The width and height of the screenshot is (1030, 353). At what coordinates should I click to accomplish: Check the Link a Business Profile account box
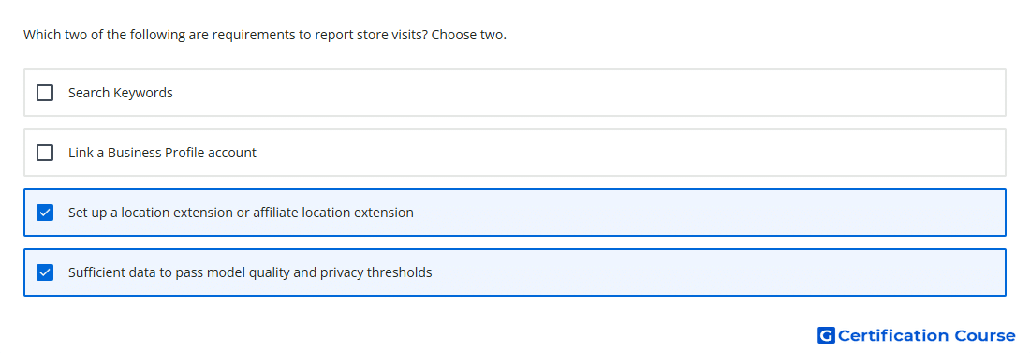45,153
